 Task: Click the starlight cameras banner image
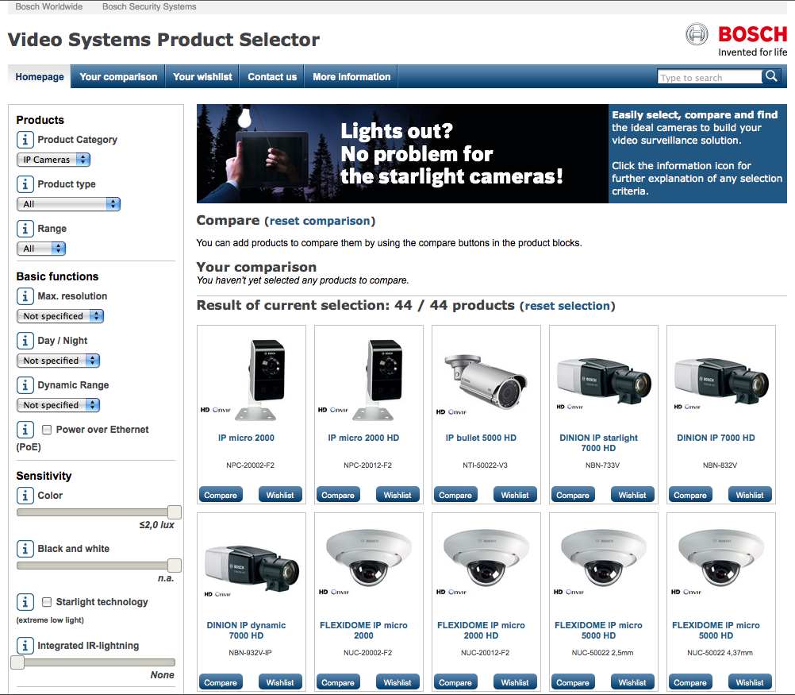[402, 154]
